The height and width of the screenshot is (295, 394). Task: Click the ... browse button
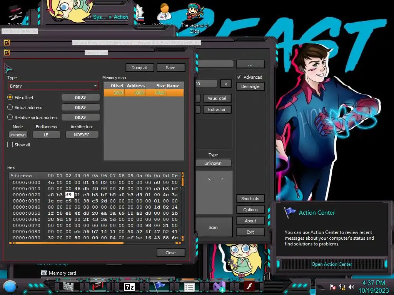(250, 64)
